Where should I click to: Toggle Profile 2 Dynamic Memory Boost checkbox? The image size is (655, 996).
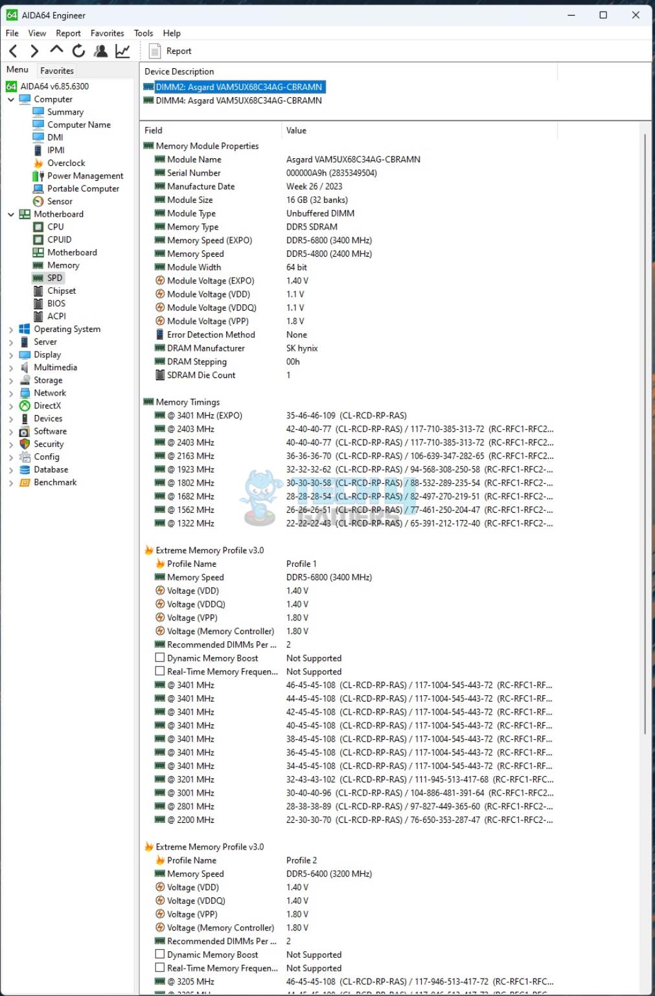click(159, 954)
